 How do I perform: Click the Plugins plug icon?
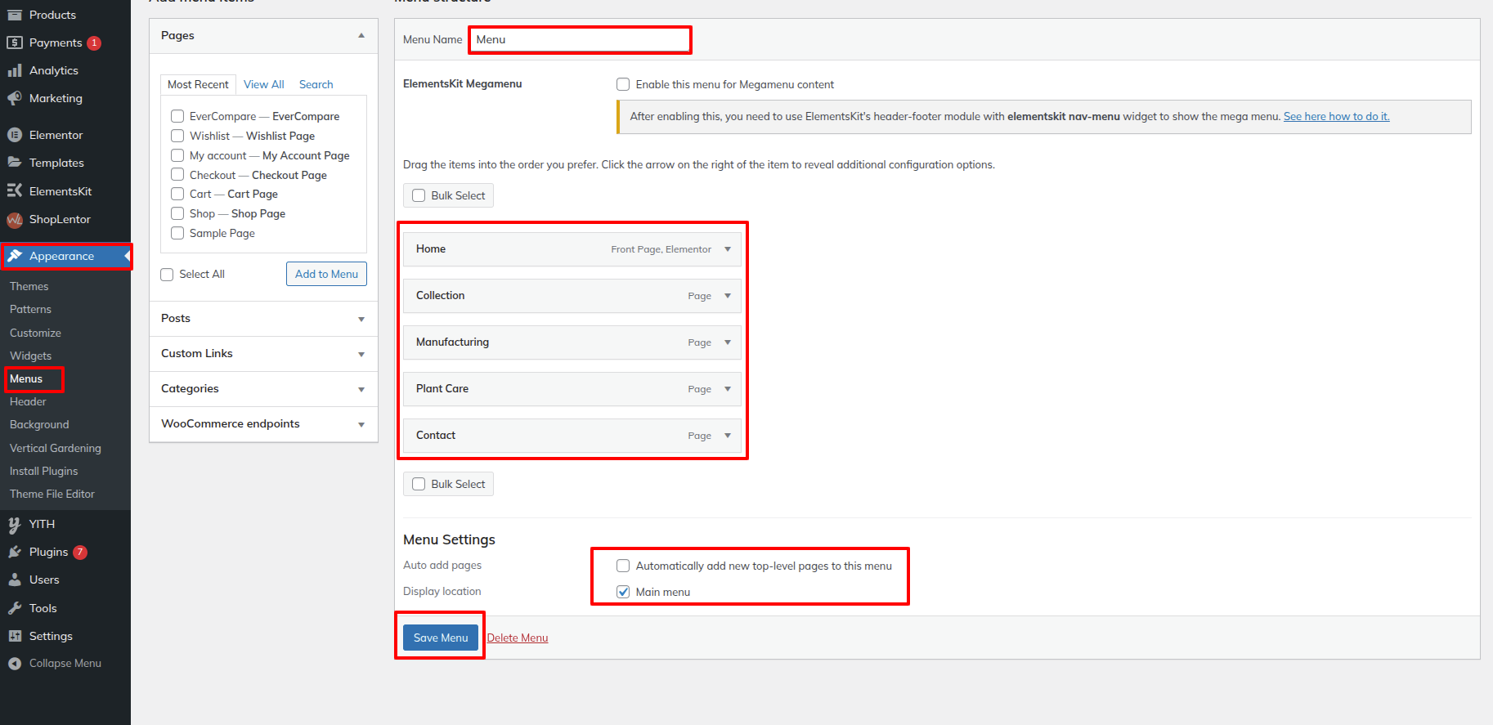pos(14,553)
